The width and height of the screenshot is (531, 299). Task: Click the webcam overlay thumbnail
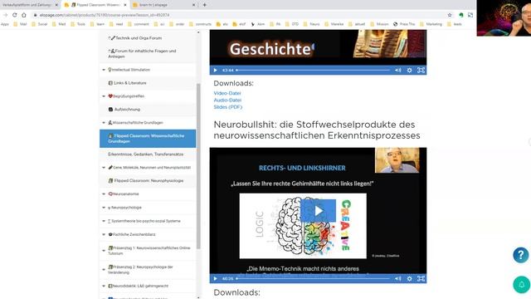504,18
